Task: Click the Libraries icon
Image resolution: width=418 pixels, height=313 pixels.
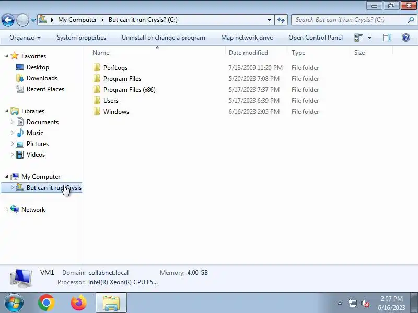Action: pyautogui.click(x=15, y=111)
